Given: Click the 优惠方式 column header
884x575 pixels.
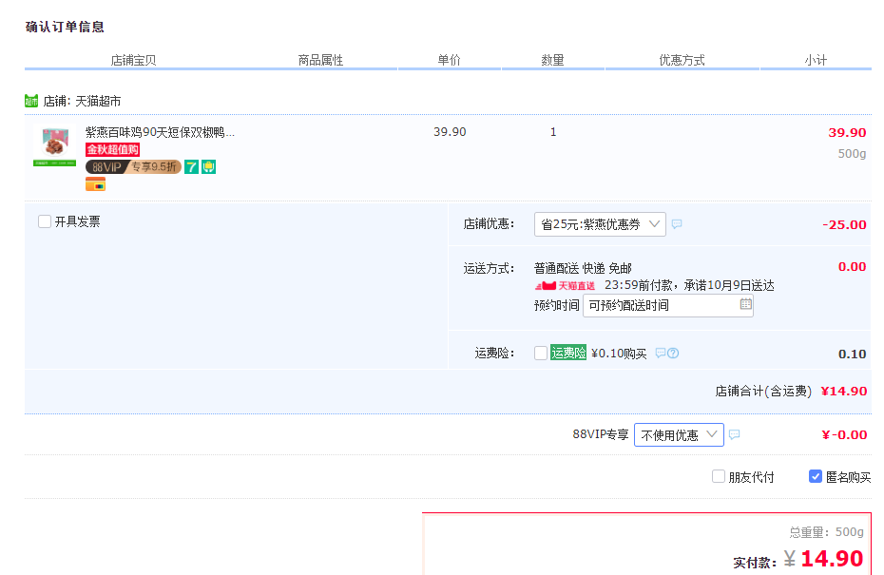Looking at the screenshot, I should point(682,60).
